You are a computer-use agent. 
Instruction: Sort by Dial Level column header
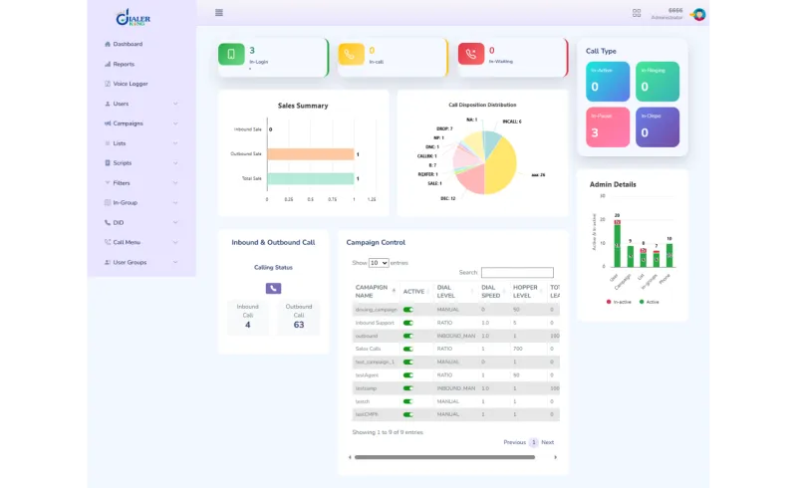(x=454, y=291)
